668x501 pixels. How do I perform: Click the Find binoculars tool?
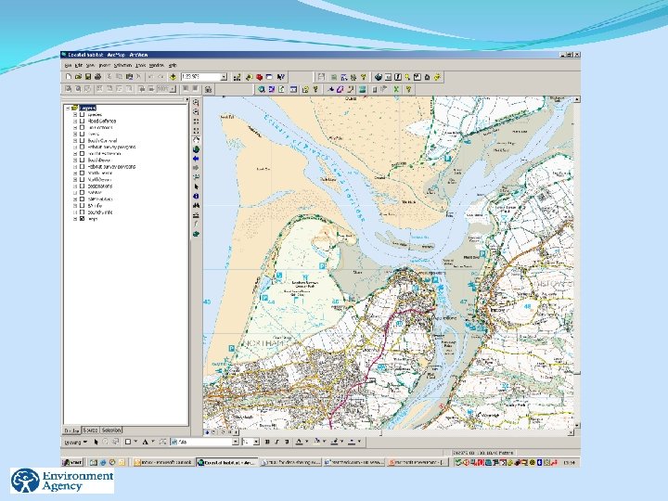point(196,205)
